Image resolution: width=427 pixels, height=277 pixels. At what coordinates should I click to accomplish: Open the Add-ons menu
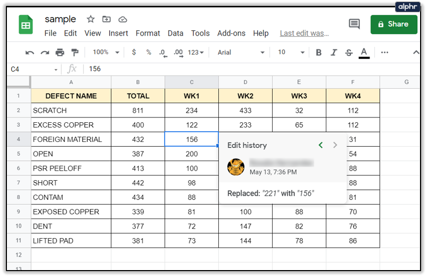pos(231,33)
